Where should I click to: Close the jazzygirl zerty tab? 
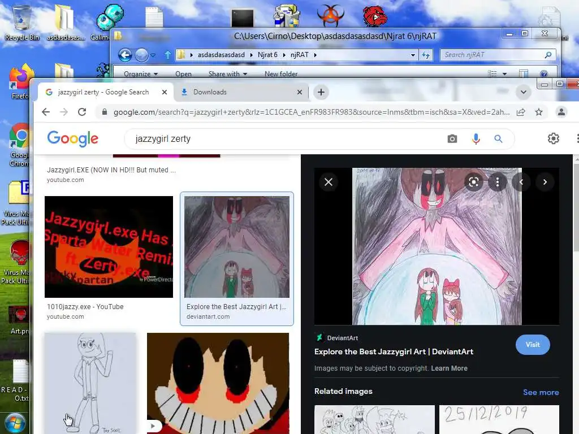point(165,92)
